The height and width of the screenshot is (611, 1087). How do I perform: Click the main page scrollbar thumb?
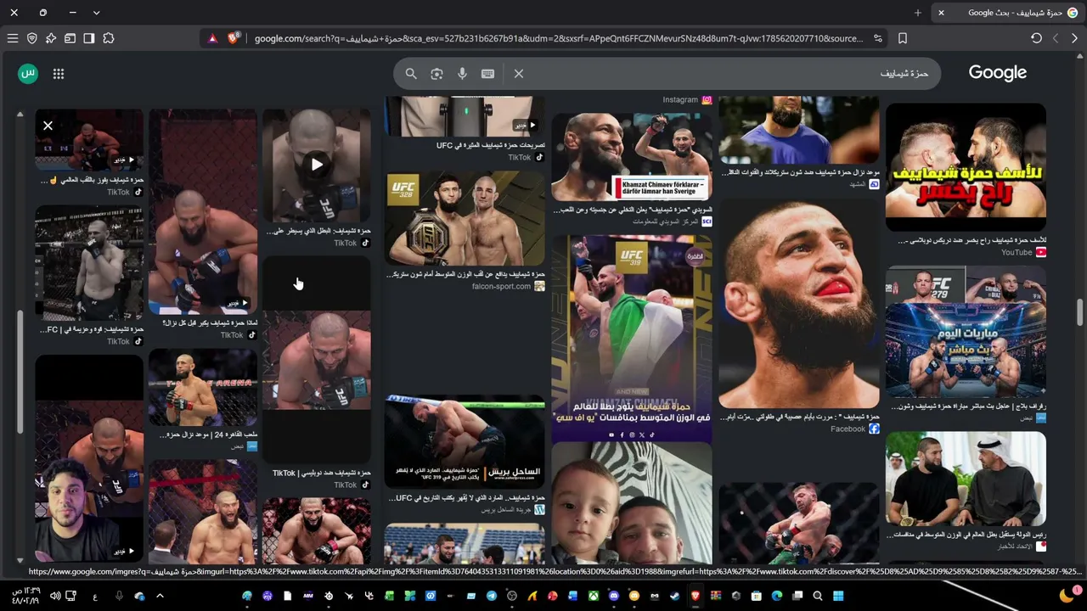[x=1079, y=311]
